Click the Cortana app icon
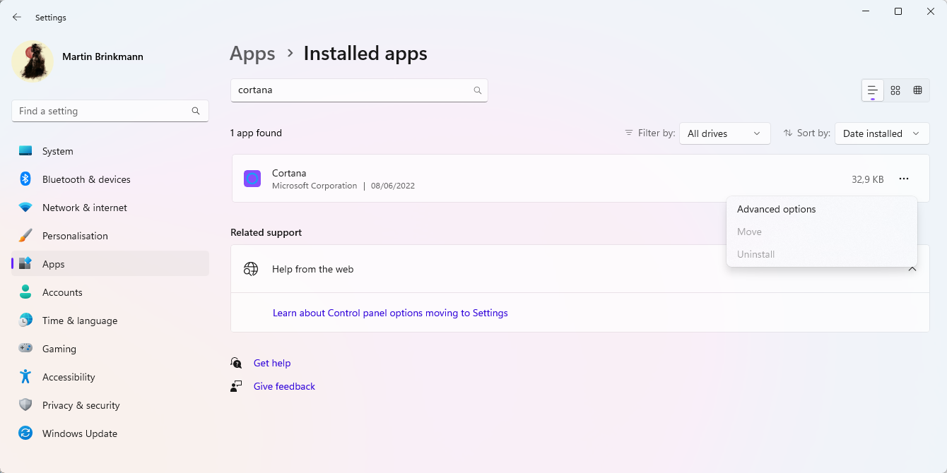This screenshot has height=473, width=947. coord(252,179)
